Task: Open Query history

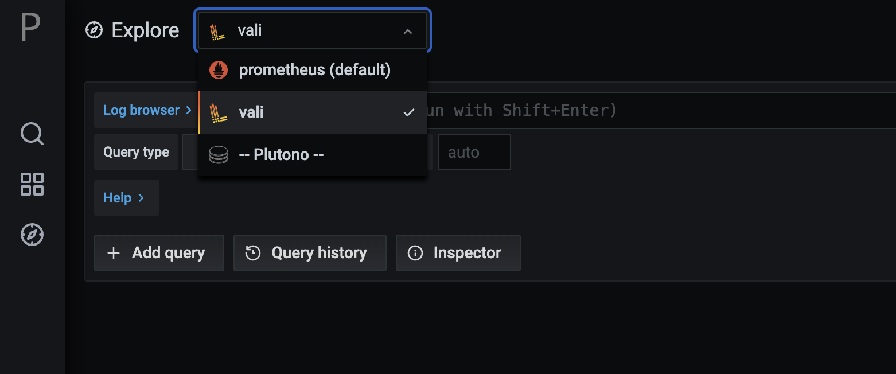Action: tap(310, 253)
